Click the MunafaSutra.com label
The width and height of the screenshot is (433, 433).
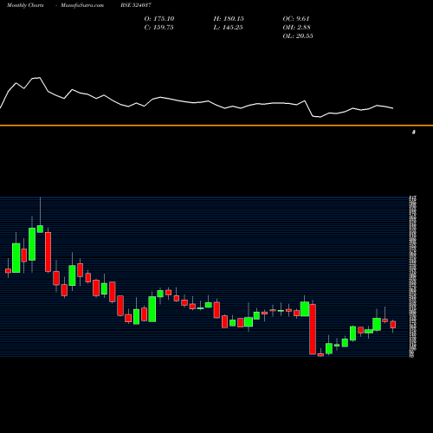[82, 5]
